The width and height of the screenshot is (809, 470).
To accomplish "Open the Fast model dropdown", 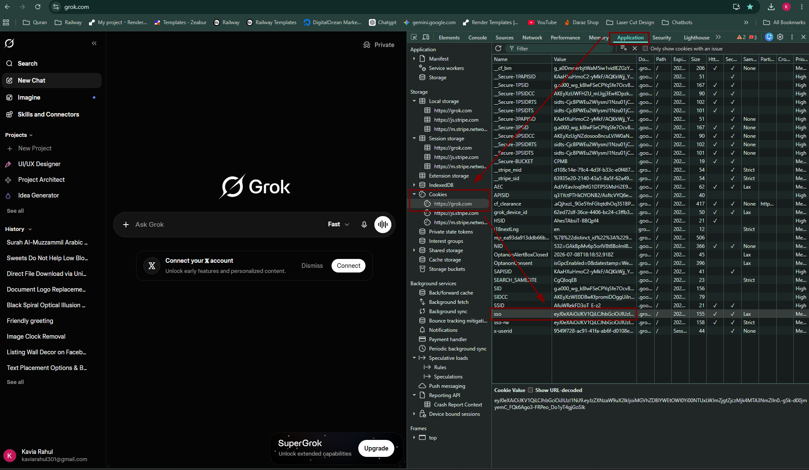I will click(x=338, y=225).
